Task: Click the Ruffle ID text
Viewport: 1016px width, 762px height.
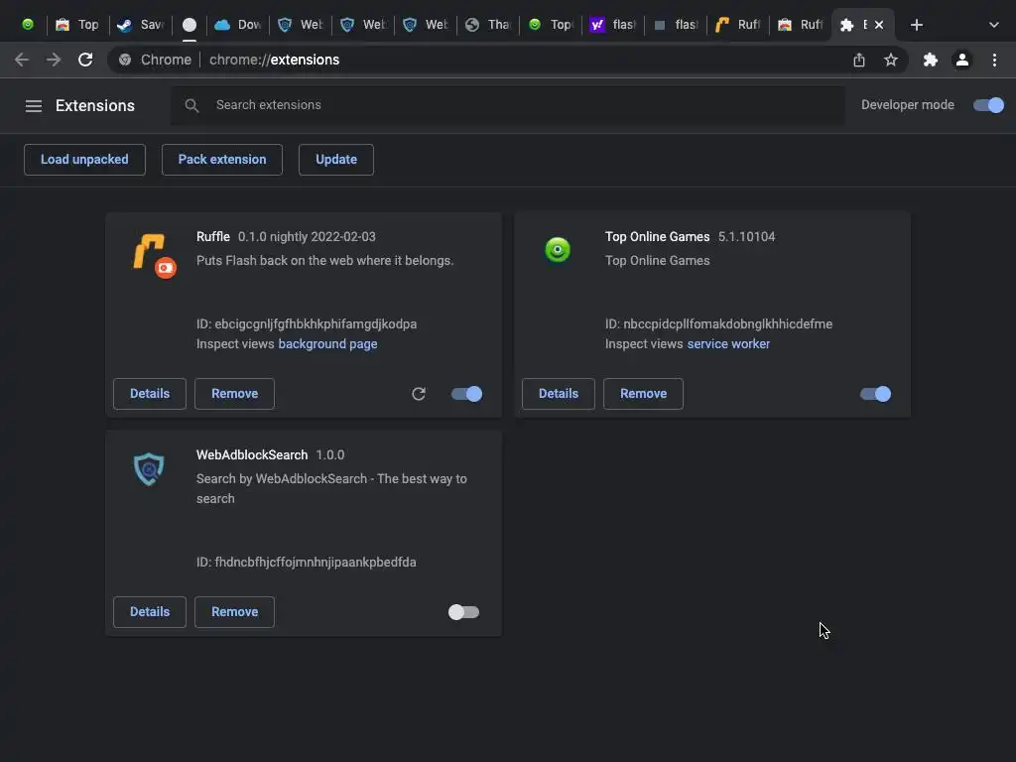Action: tap(307, 324)
